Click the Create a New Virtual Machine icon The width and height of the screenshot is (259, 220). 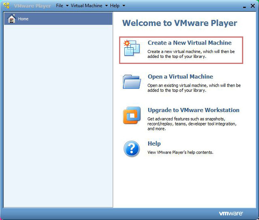(132, 48)
